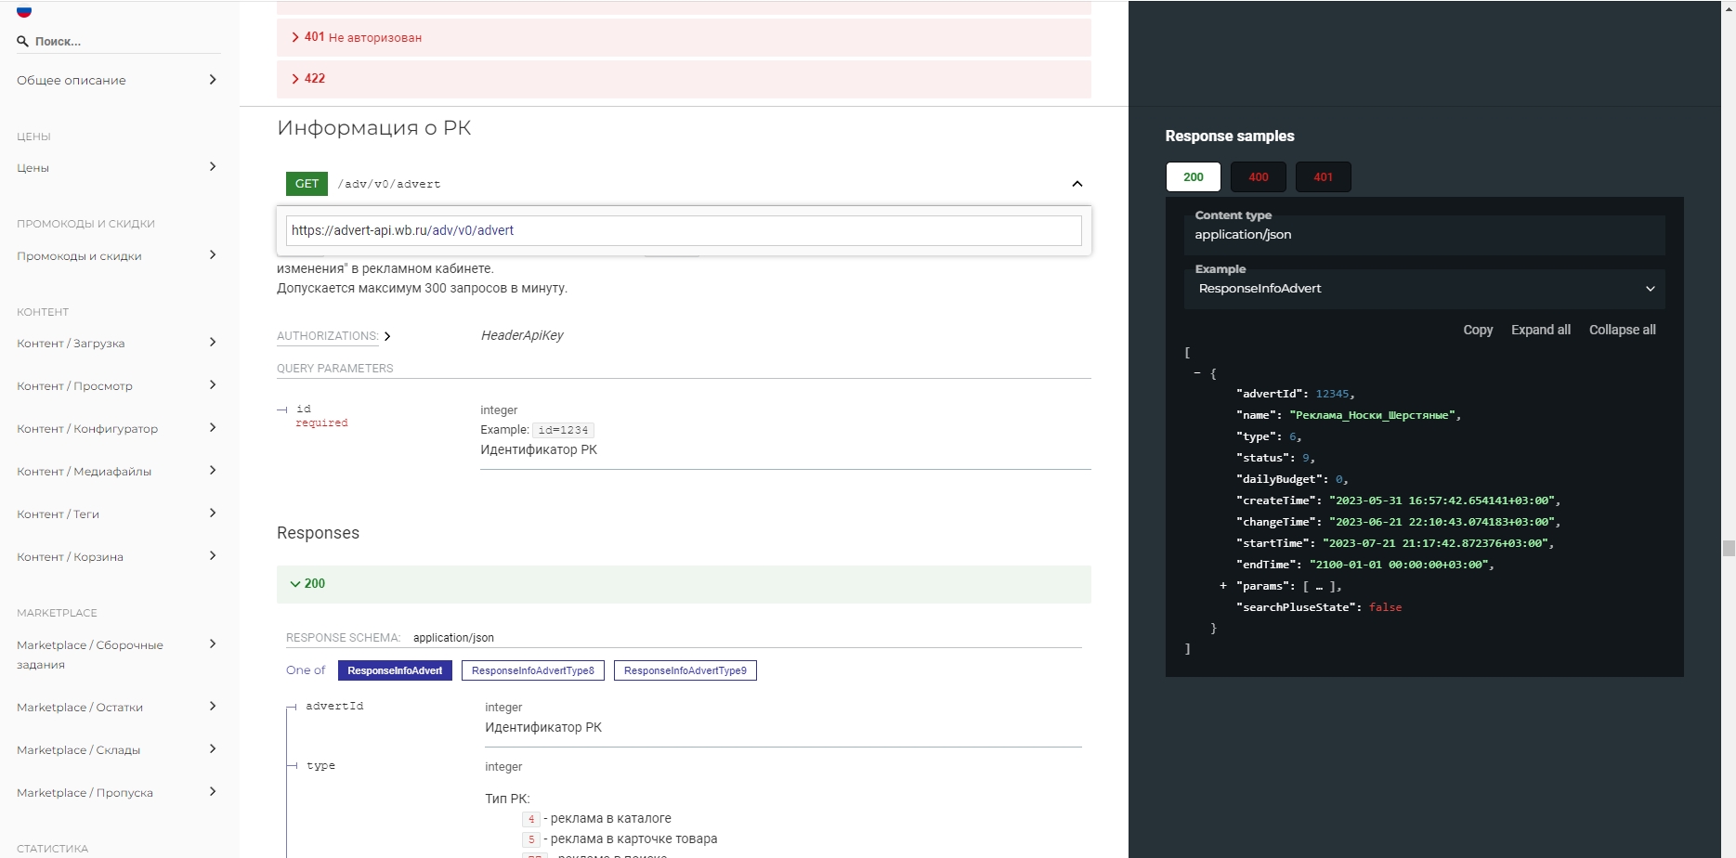
Task: Click Expand all in response sample
Action: tap(1540, 330)
